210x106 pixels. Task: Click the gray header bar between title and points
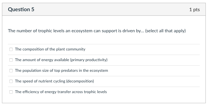[x=112, y=10]
